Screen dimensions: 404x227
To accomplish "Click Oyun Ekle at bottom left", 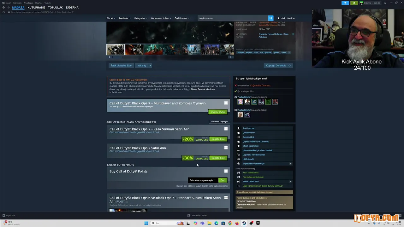I will click(x=9, y=216).
